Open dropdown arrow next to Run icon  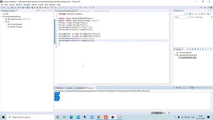click(25, 8)
